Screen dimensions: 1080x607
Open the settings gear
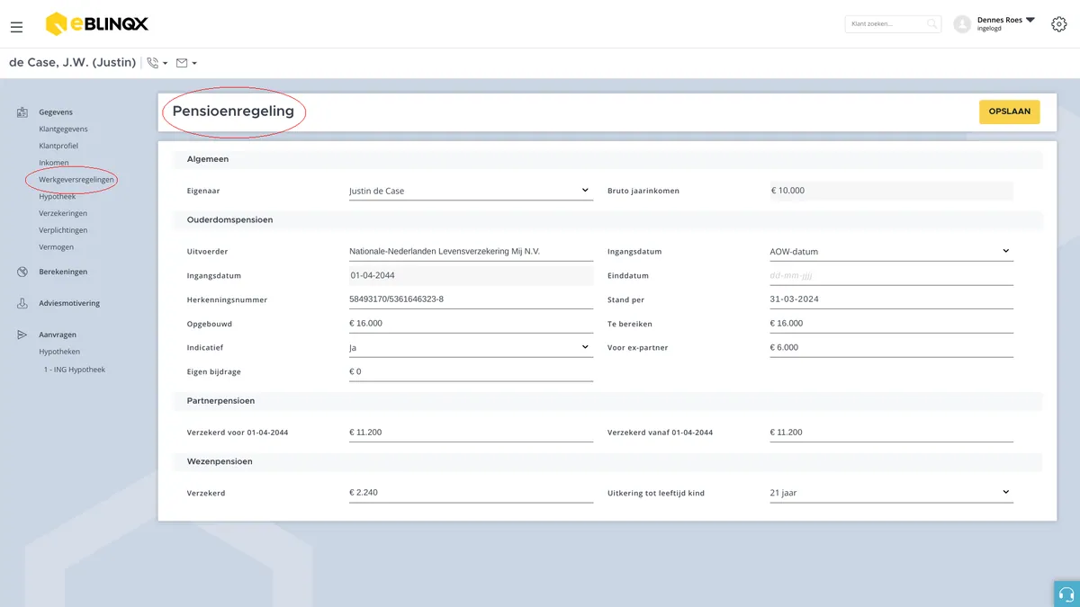point(1059,24)
